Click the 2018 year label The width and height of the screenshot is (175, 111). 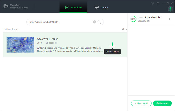click(x=39, y=43)
